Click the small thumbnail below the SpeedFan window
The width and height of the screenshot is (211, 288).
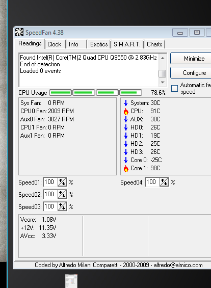click(x=71, y=281)
